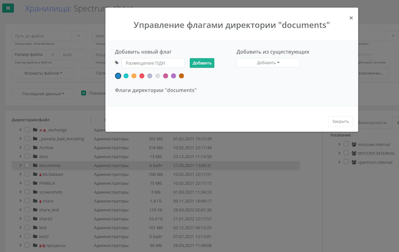Click the folder icon of test row
399x252 pixels.
[35, 227]
